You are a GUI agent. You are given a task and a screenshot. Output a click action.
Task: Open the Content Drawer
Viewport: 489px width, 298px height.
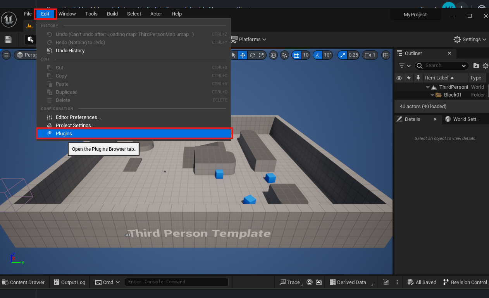[24, 282]
